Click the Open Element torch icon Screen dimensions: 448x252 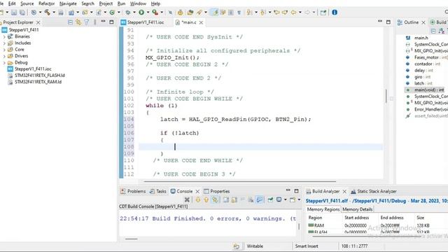click(x=199, y=13)
